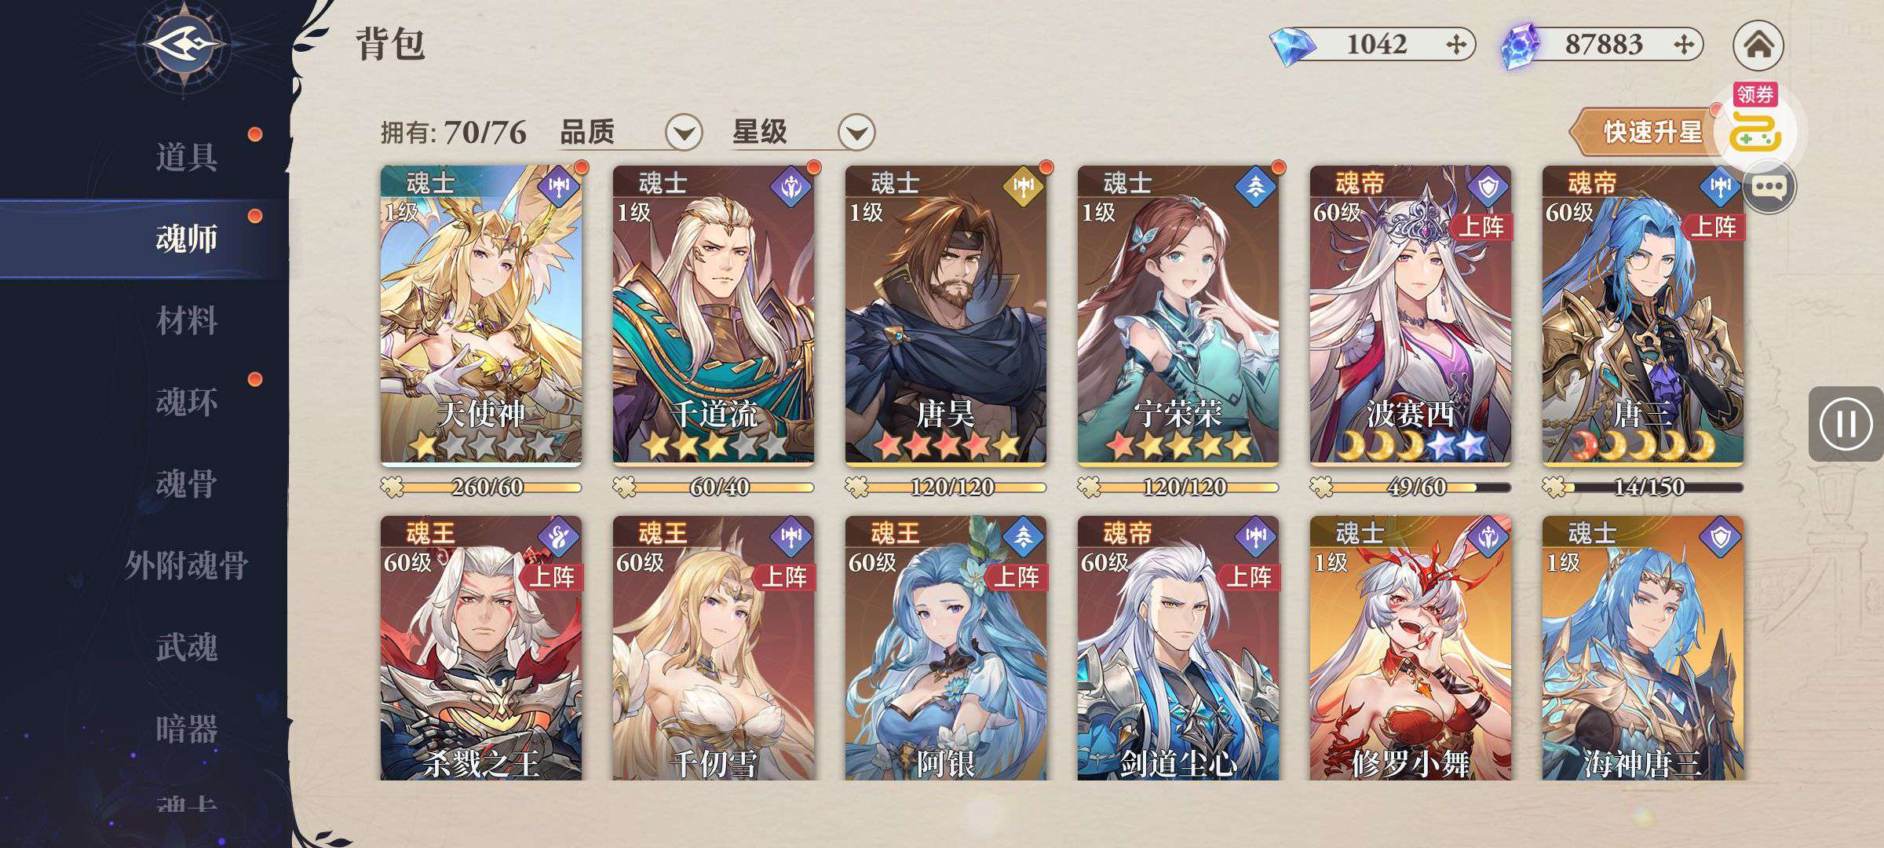The height and width of the screenshot is (848, 1884).
Task: Select the 修罗小舞 character card
Action: (1410, 648)
